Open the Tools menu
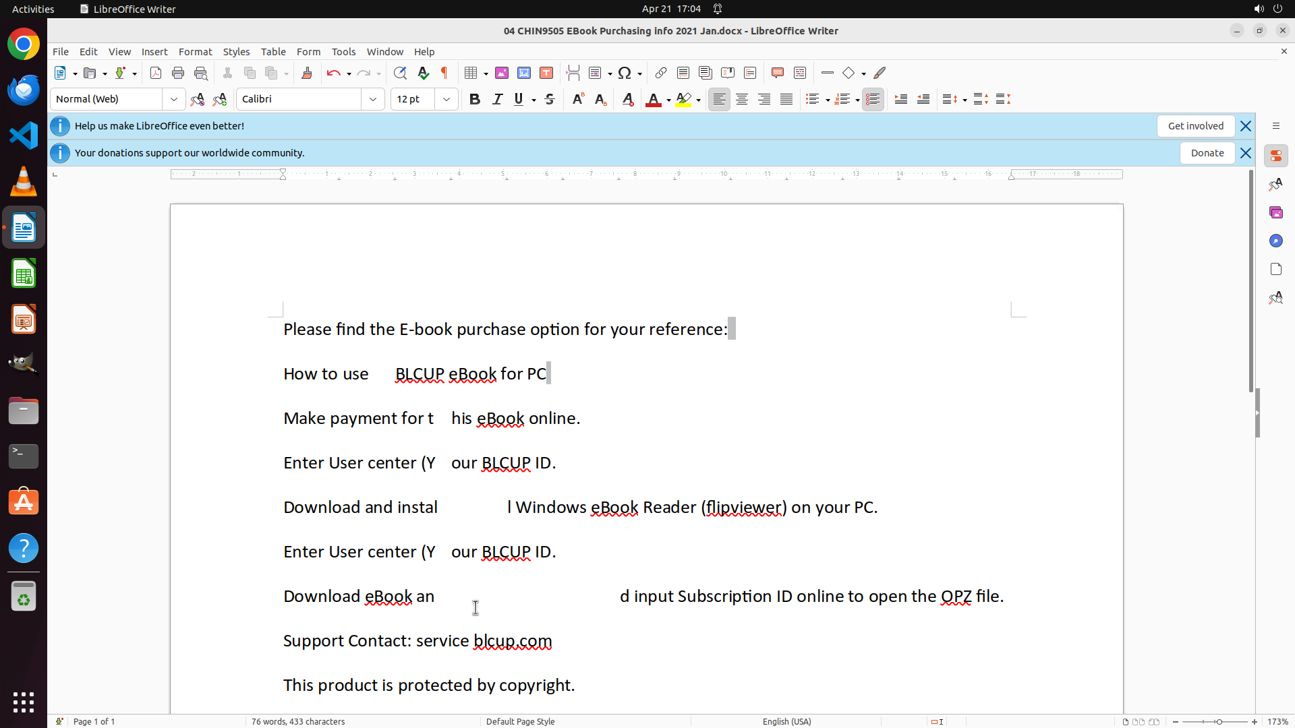This screenshot has height=728, width=1295. (343, 51)
